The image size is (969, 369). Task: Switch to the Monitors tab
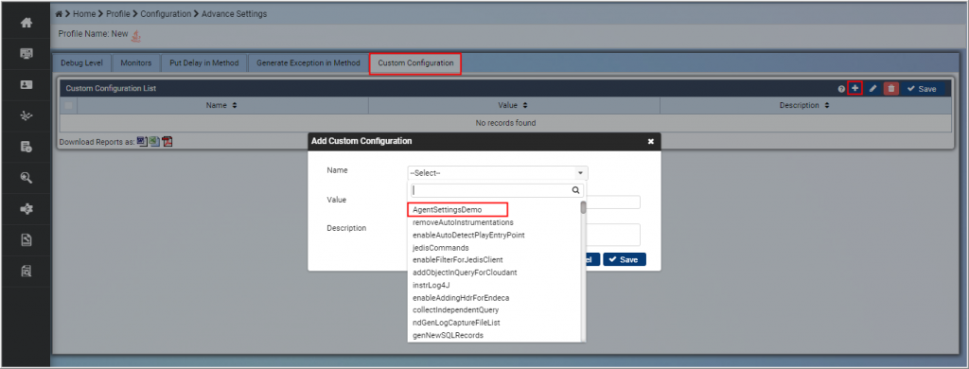point(136,63)
